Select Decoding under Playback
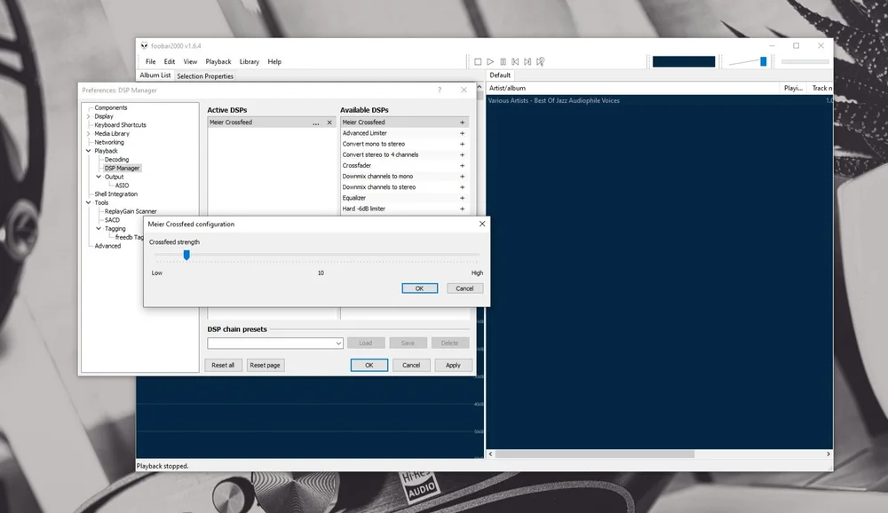The image size is (888, 513). tap(116, 160)
